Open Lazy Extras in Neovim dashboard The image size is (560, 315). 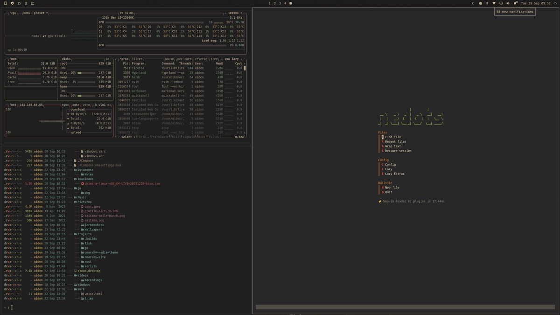click(392, 174)
